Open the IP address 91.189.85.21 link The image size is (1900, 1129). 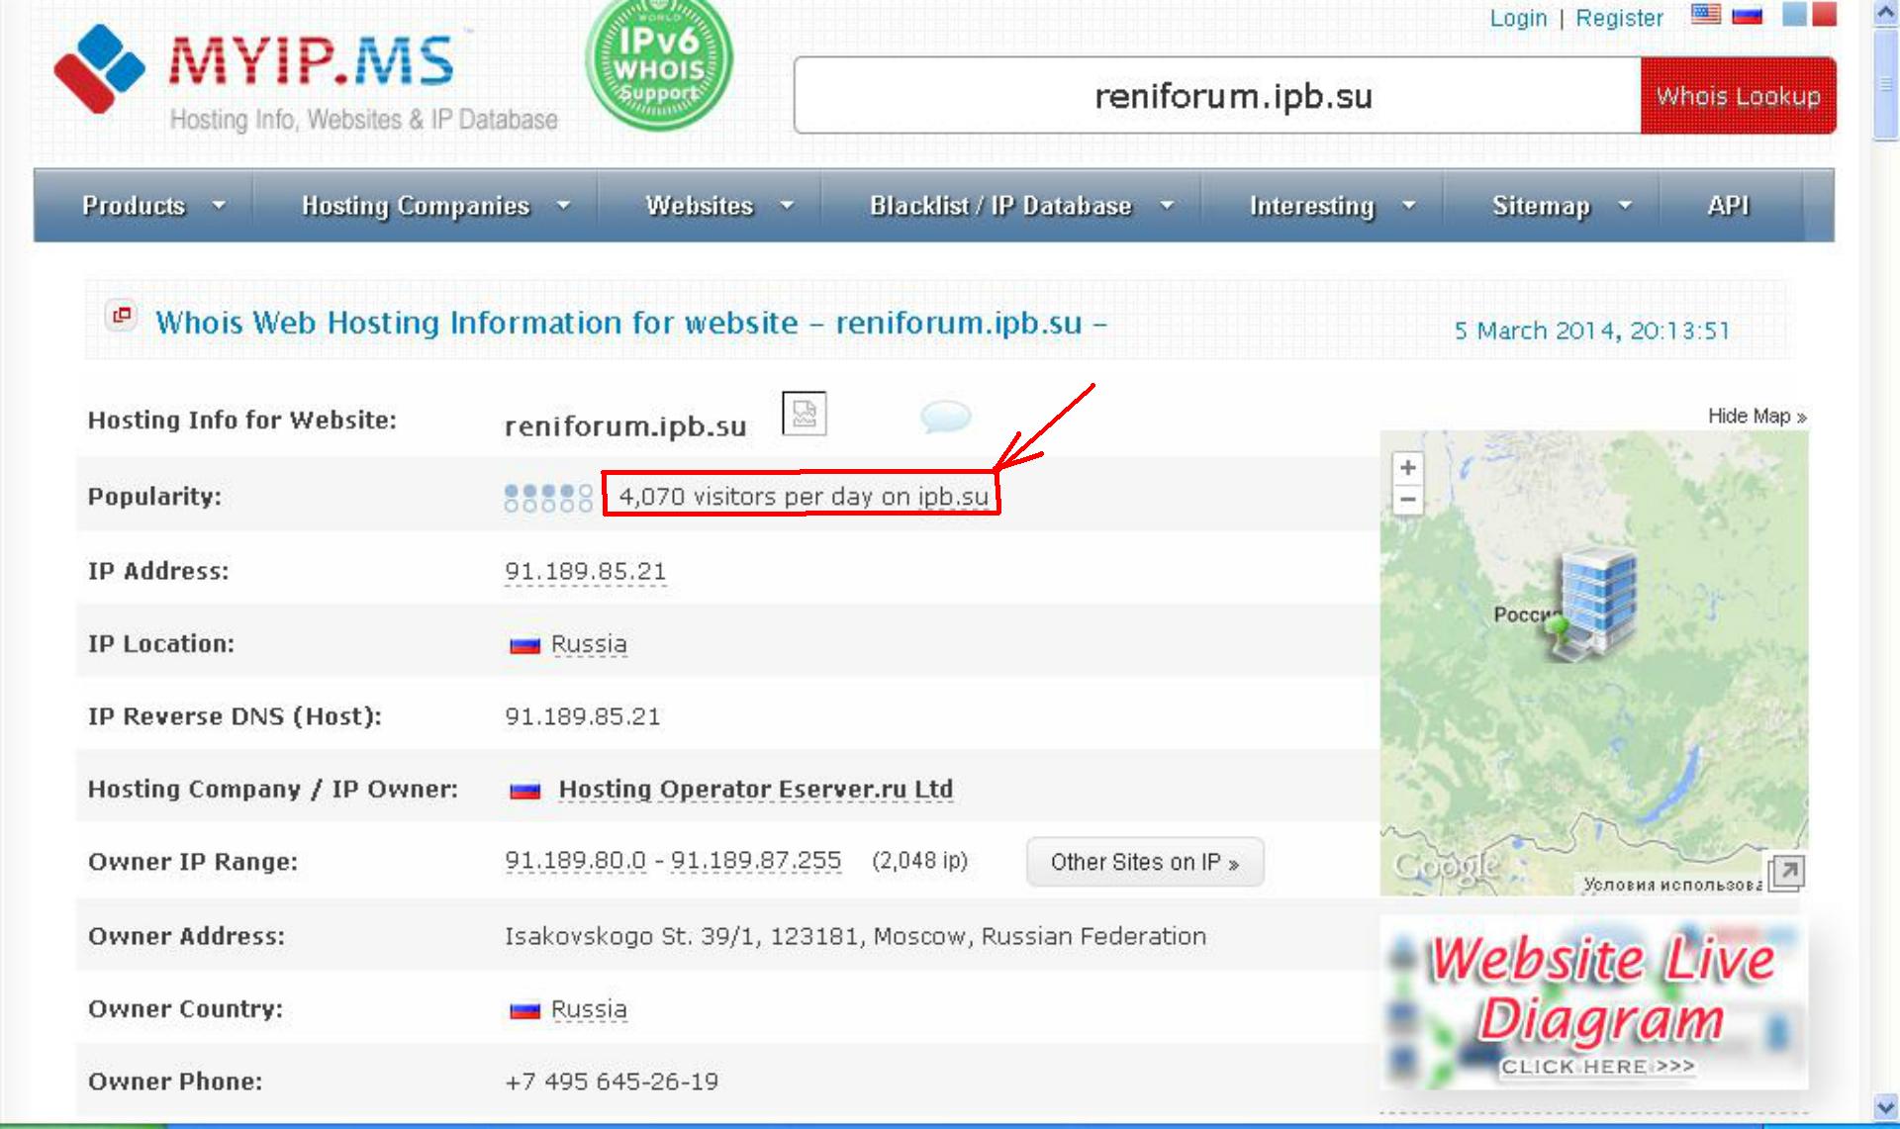pos(585,572)
